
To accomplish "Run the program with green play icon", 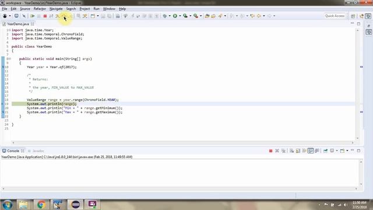I will point(175,16).
